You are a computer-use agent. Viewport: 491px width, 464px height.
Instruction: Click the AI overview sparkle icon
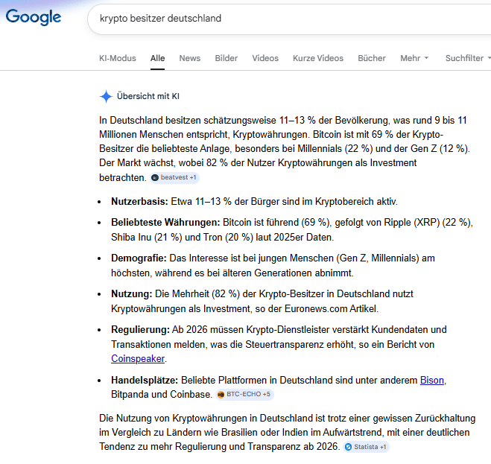click(106, 96)
